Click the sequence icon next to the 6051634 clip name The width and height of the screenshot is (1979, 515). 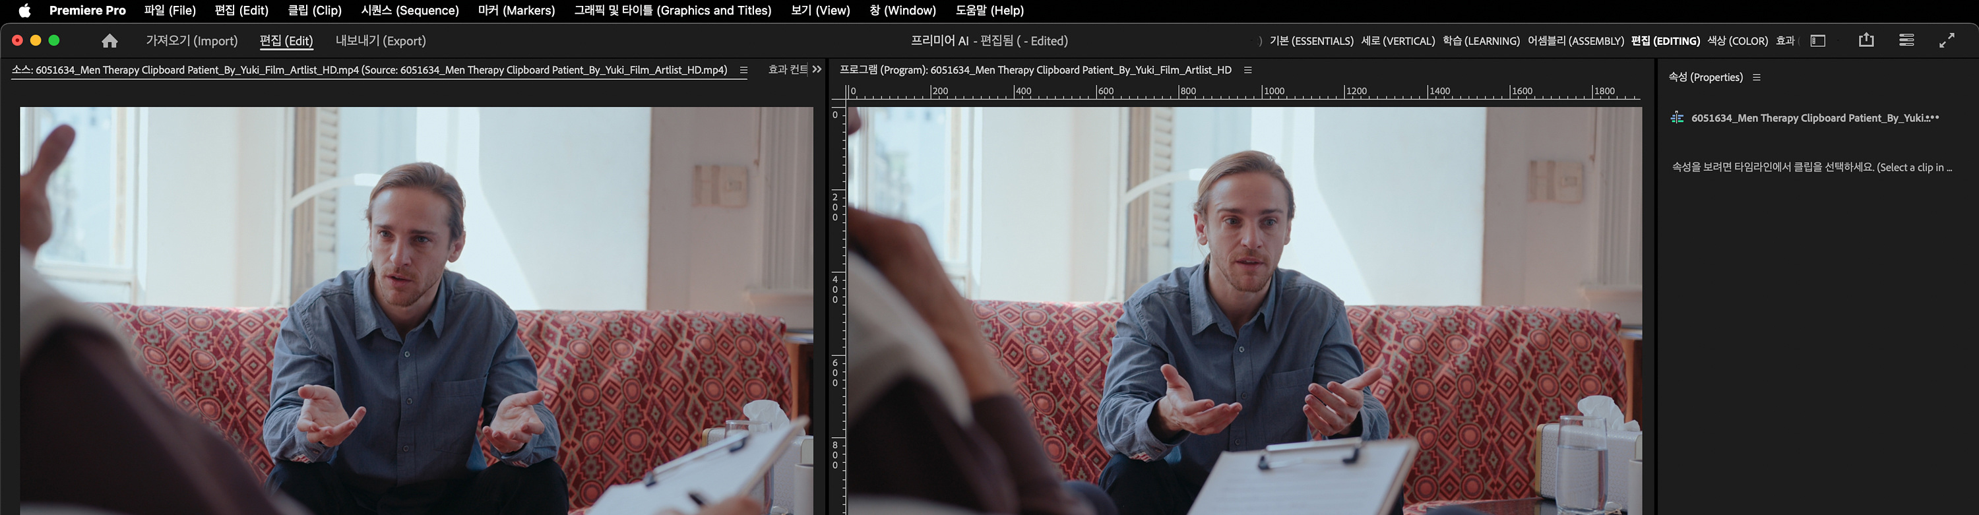point(1677,117)
